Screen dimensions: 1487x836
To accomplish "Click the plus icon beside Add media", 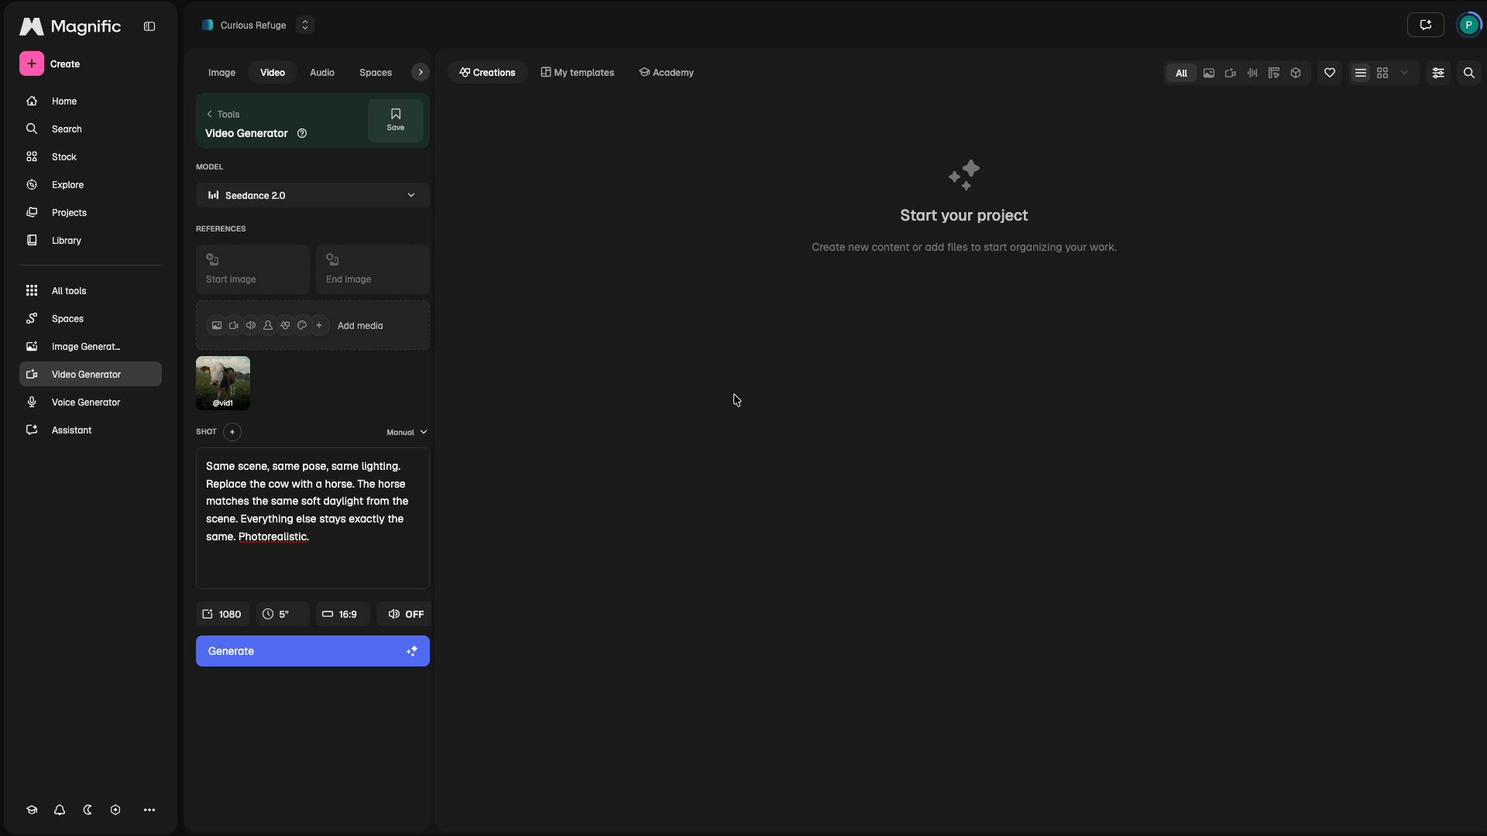I will pyautogui.click(x=319, y=326).
